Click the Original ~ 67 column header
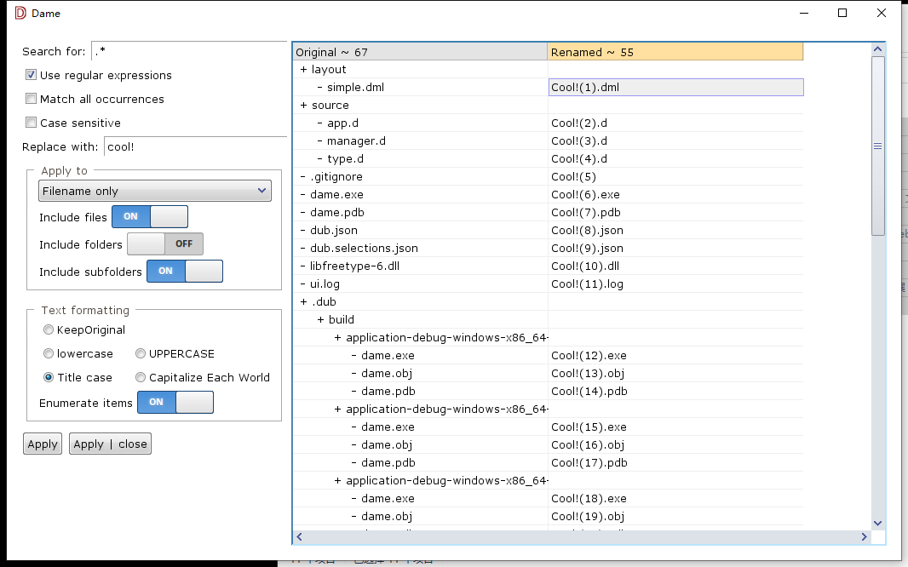This screenshot has width=908, height=567. pos(420,52)
